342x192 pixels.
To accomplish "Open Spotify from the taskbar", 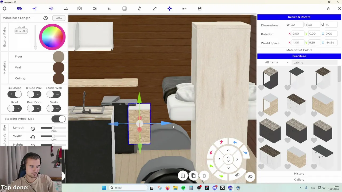I will click(183, 188).
